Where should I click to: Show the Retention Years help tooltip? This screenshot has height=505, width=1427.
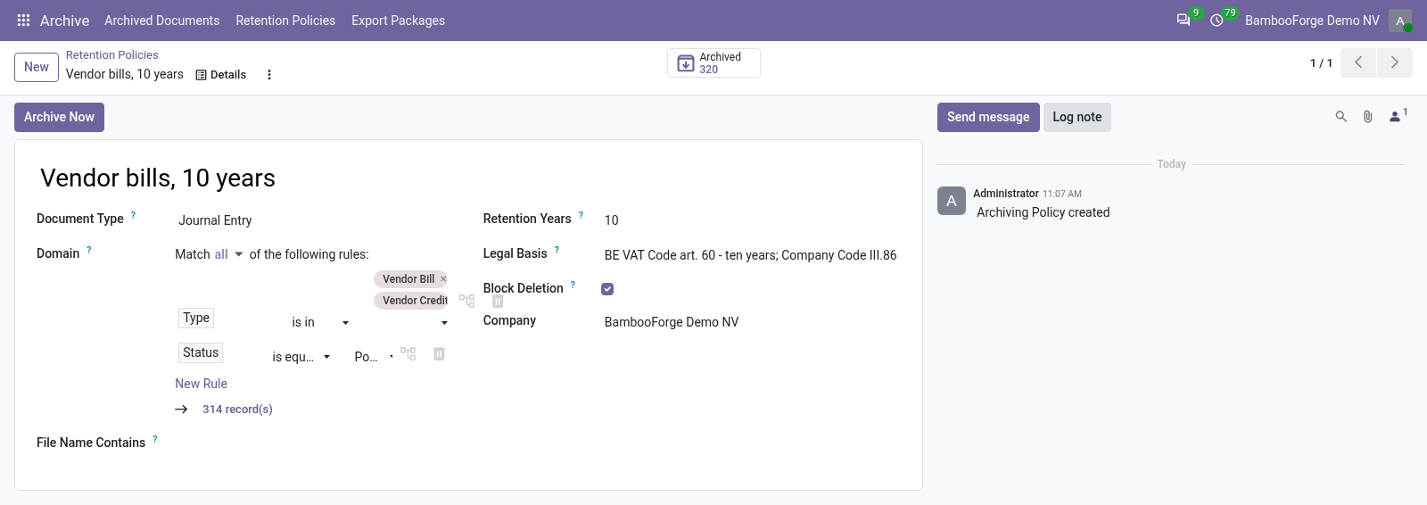coord(581,215)
